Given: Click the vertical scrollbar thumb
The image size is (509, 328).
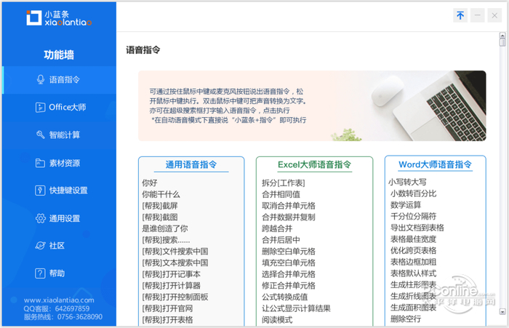Looking at the screenshot, I should tap(502, 42).
